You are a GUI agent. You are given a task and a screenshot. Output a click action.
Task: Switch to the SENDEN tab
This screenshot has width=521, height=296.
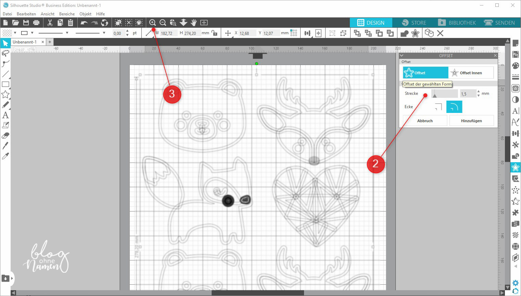[x=499, y=23]
